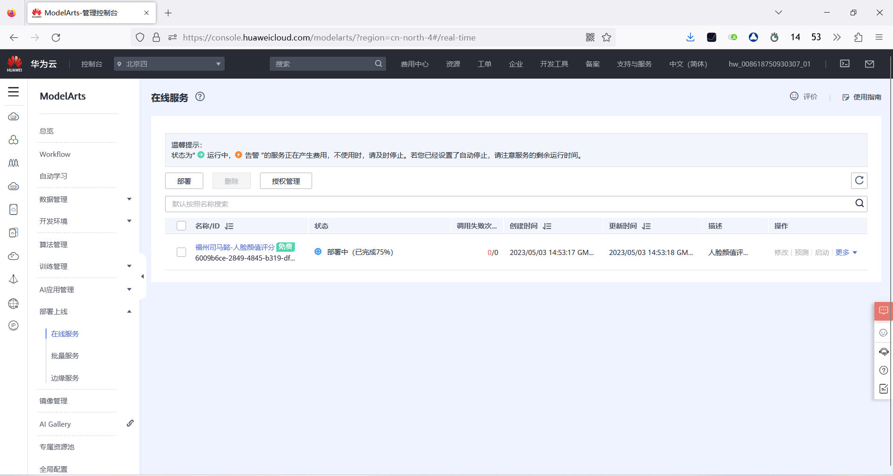Expand the 开发环境 menu

(x=129, y=221)
